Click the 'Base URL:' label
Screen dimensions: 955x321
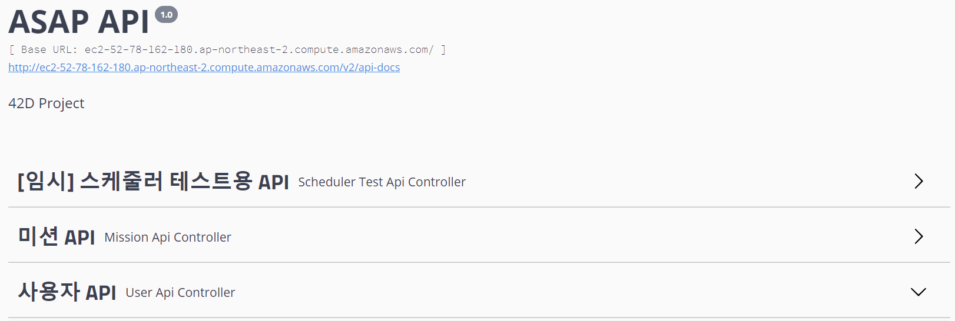tap(49, 50)
